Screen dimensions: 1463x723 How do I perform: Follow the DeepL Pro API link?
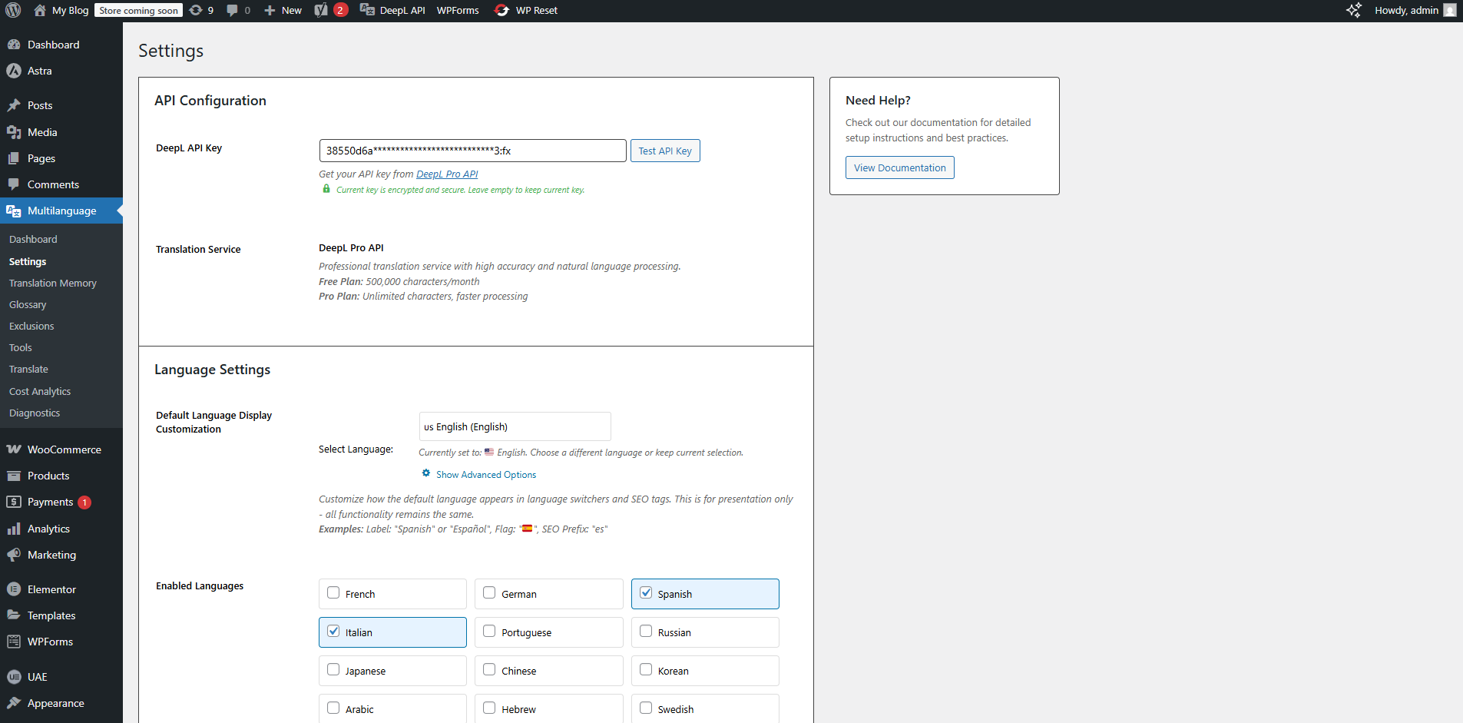[447, 174]
